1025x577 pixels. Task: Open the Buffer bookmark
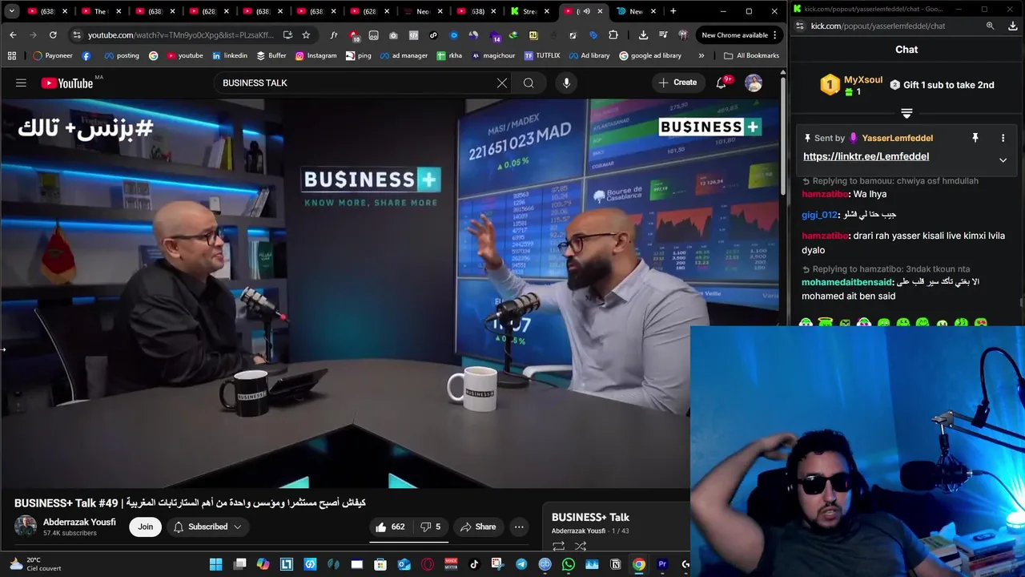click(x=271, y=55)
